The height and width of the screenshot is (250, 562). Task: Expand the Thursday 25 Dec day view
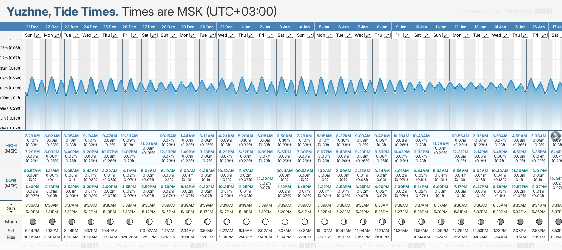click(x=115, y=35)
